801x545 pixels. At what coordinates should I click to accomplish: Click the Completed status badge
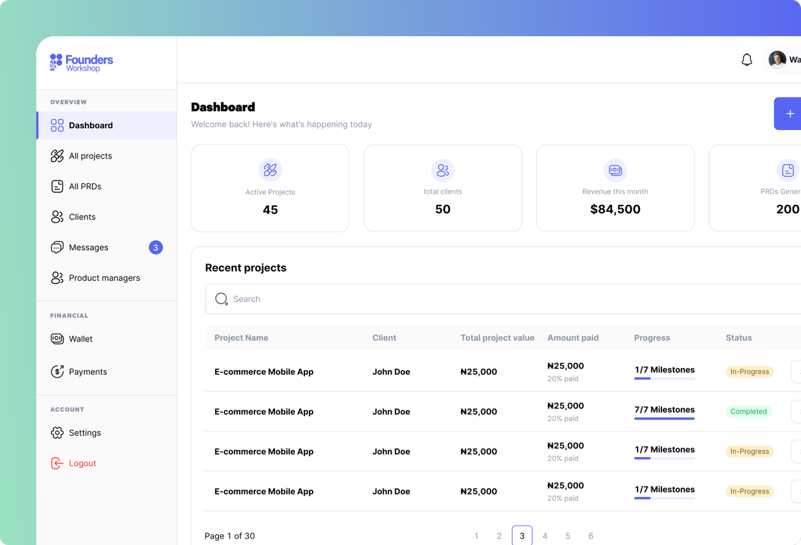pyautogui.click(x=748, y=412)
